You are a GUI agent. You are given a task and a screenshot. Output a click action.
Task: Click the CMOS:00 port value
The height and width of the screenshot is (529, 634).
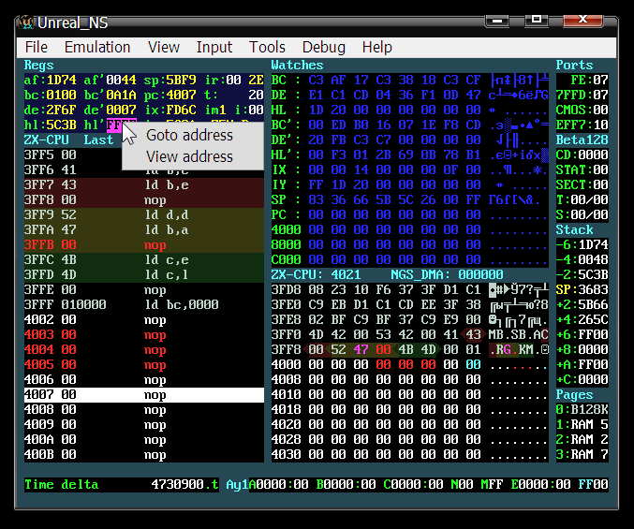[x=582, y=110]
